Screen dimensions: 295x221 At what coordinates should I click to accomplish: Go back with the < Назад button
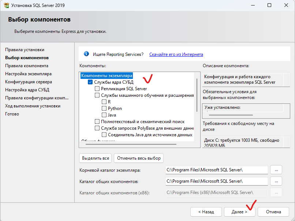(x=206, y=212)
